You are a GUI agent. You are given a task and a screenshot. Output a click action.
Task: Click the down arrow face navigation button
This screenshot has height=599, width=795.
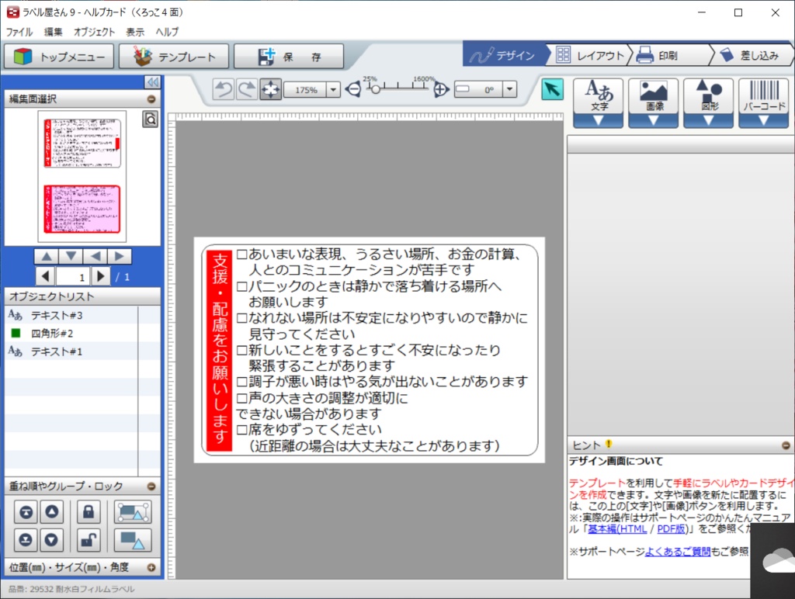71,256
